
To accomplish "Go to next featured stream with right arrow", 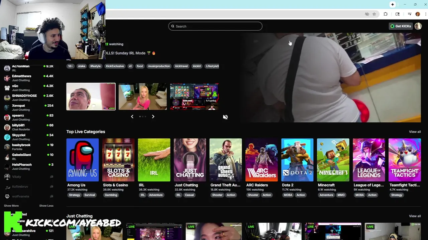I will [x=153, y=116].
